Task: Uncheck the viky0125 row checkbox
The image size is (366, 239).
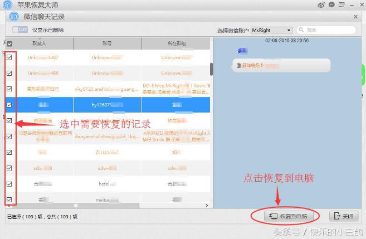Action: (9, 89)
